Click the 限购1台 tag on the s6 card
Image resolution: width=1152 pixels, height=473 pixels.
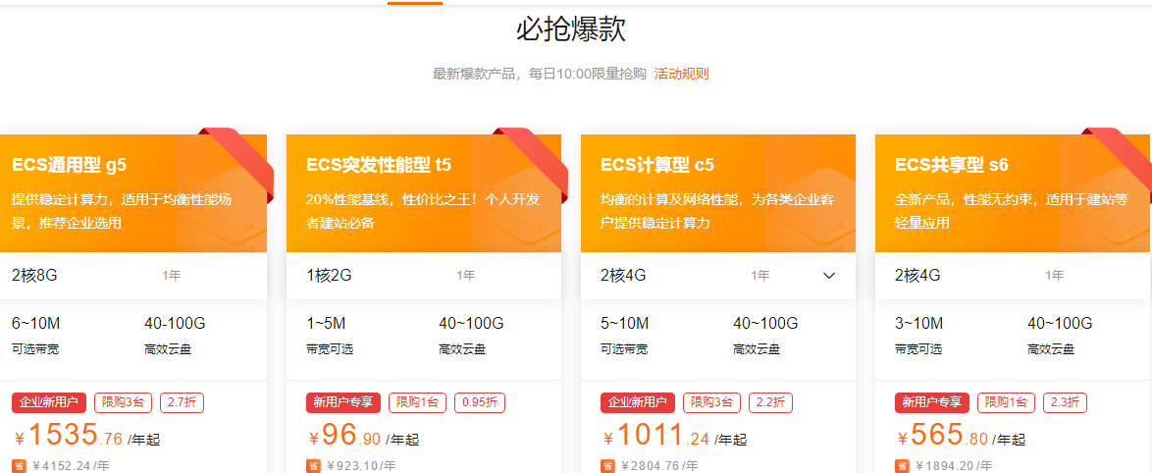[1006, 402]
